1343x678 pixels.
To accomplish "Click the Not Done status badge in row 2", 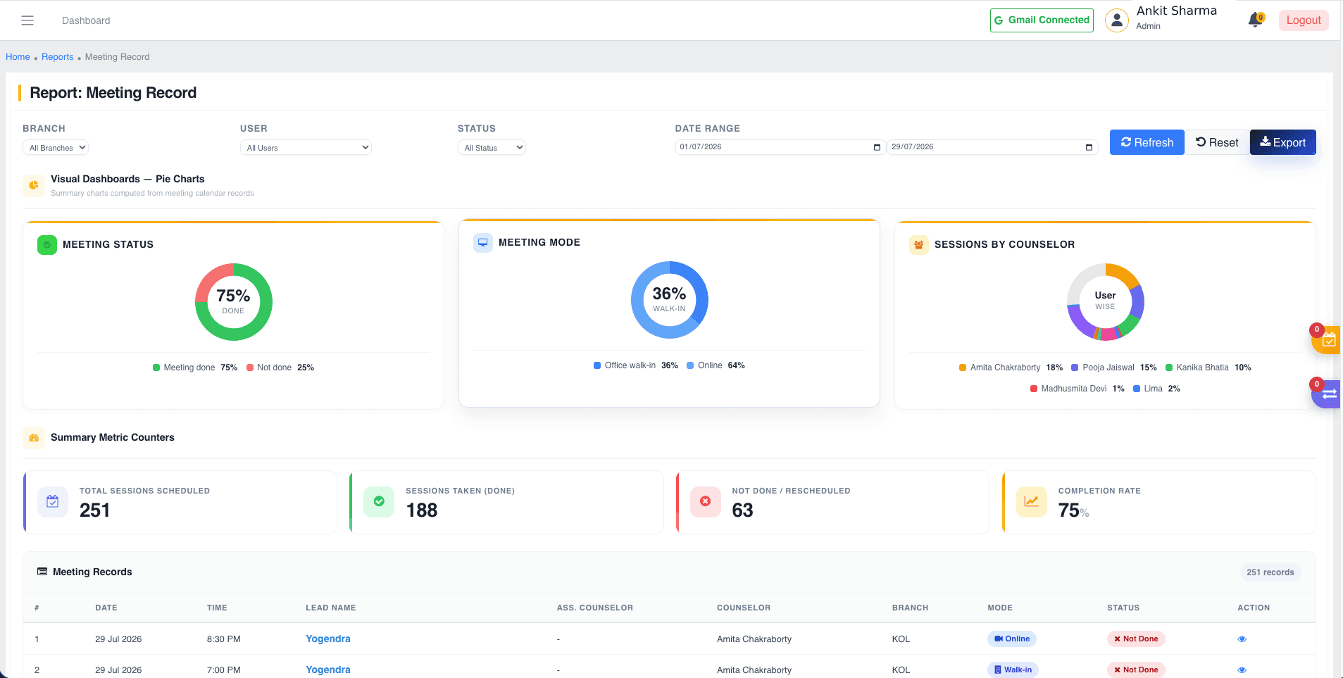I will (x=1136, y=670).
